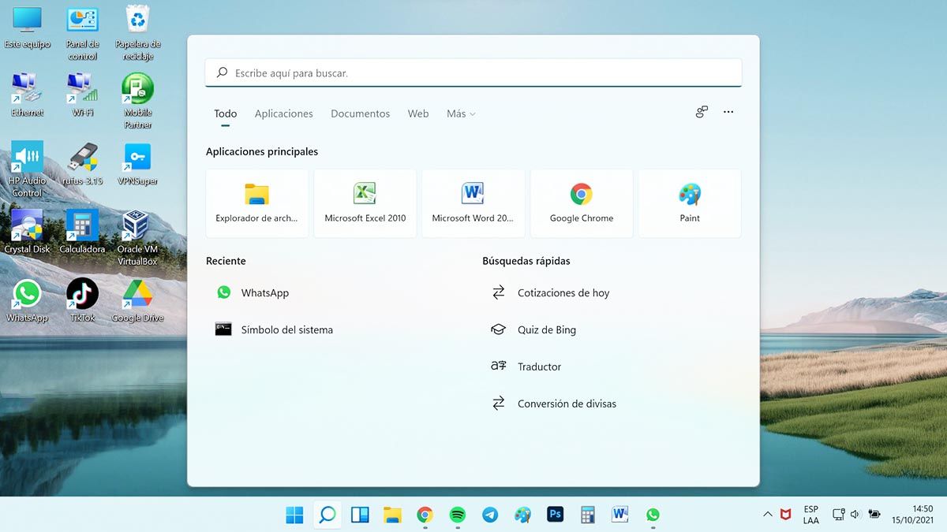The width and height of the screenshot is (947, 532).
Task: Select Oracle VM VirtualBox desktop icon
Action: (x=137, y=237)
